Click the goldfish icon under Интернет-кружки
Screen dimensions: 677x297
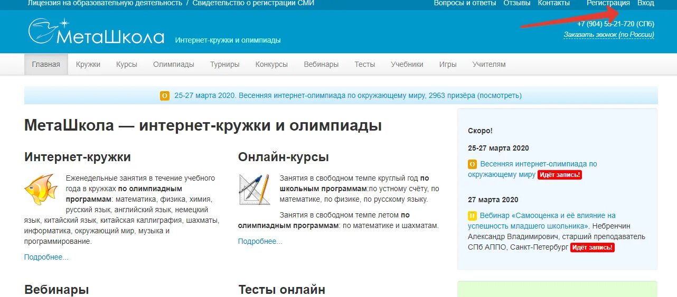tap(41, 189)
